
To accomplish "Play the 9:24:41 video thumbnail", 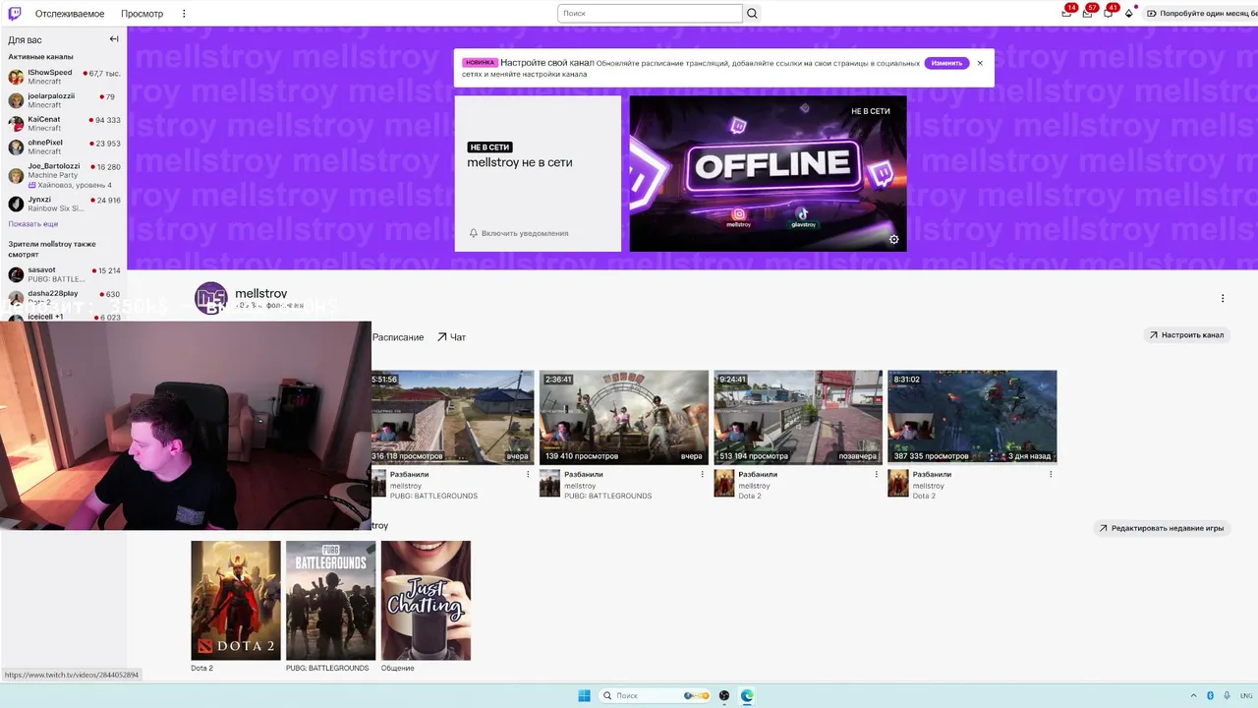I will [x=798, y=417].
